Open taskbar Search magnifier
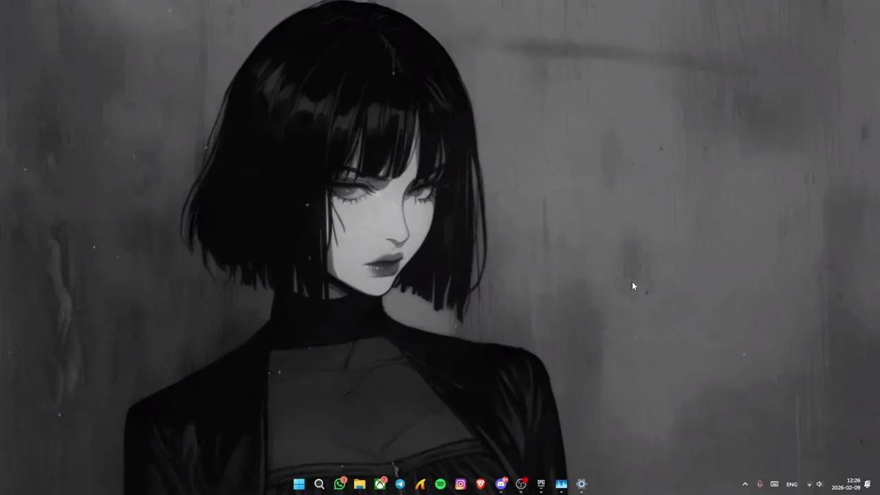This screenshot has width=880, height=495. (319, 484)
